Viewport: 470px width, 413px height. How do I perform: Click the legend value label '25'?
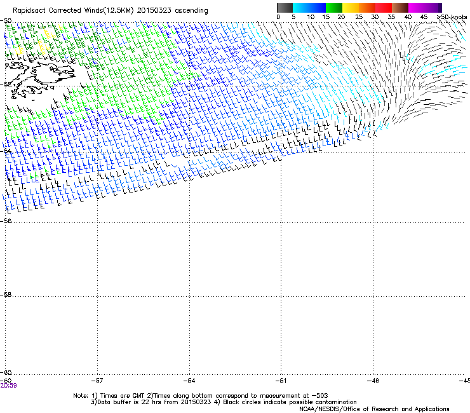coord(358,17)
